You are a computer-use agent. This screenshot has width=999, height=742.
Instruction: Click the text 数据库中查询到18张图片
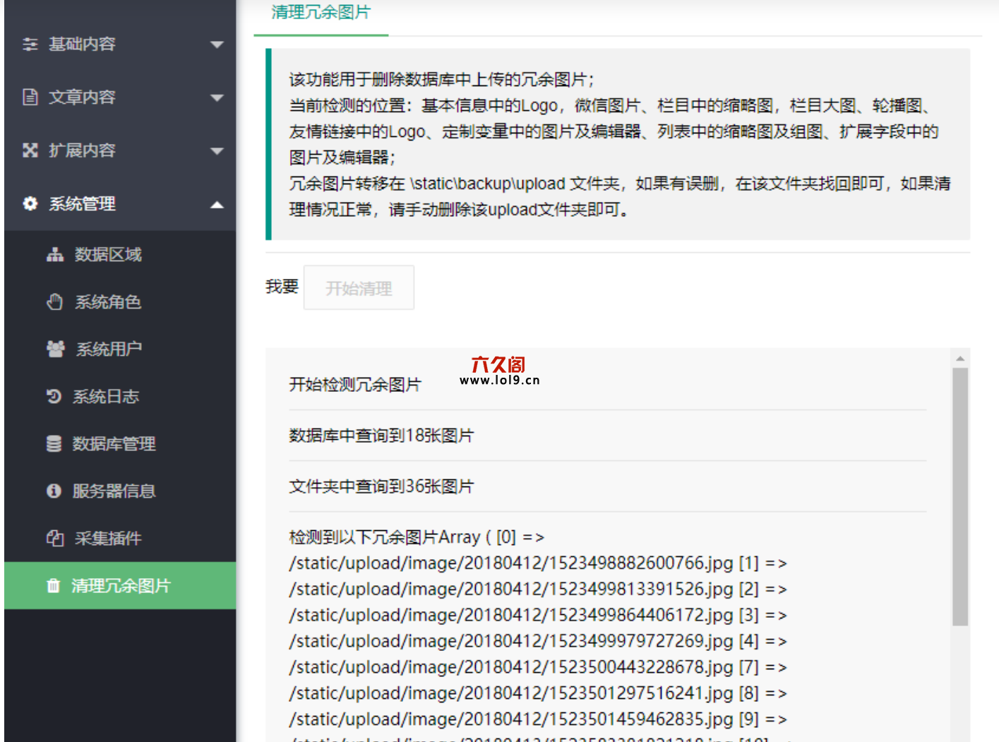[381, 436]
